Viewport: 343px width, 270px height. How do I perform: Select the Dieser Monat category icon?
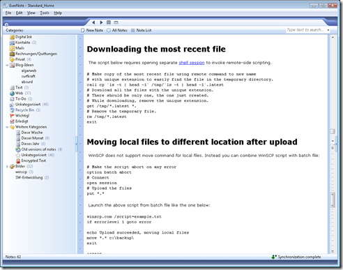[18, 138]
